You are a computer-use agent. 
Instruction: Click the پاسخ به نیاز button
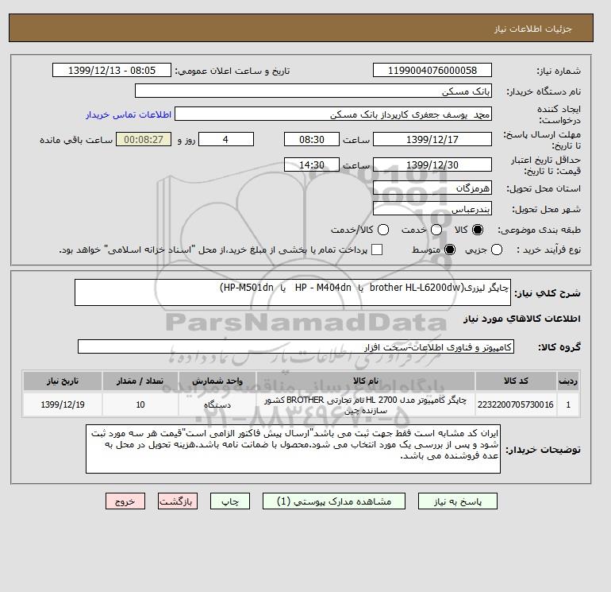pos(458,501)
